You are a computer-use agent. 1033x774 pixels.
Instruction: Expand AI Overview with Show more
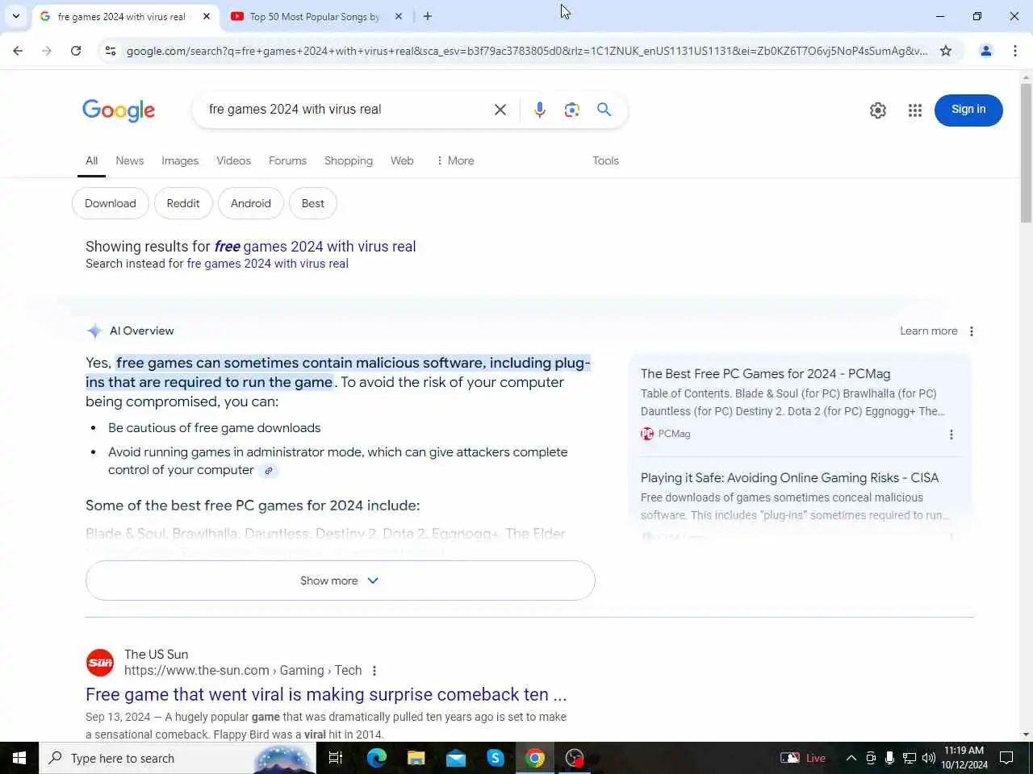pyautogui.click(x=341, y=580)
